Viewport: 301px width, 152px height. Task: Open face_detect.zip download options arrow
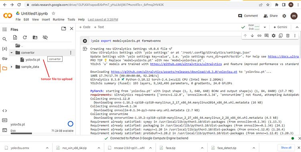[x=254, y=148]
